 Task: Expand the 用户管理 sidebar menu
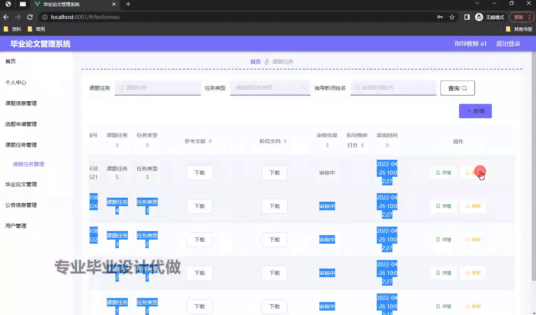(x=36, y=226)
